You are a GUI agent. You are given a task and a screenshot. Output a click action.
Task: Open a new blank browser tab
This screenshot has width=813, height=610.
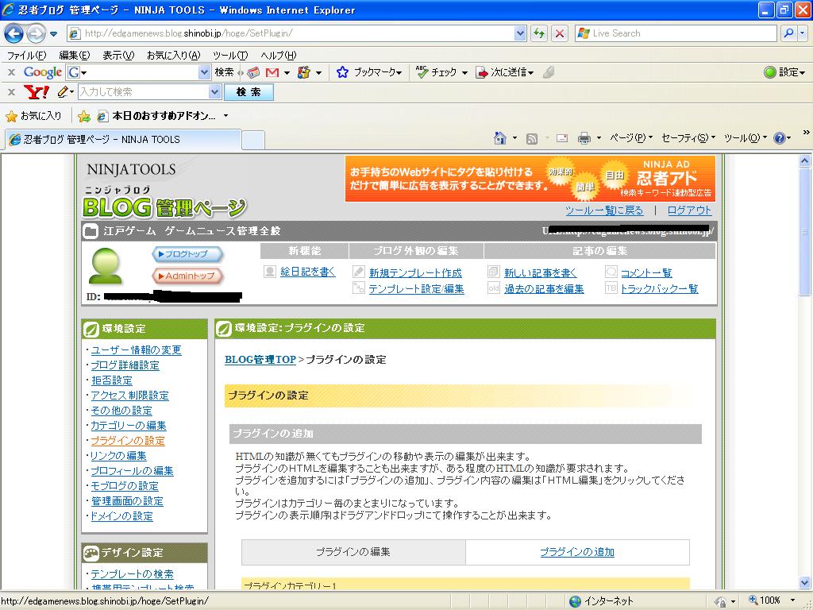pos(253,141)
